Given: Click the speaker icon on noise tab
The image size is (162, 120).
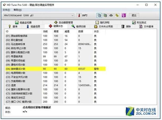Looking at the screenshot, I should click(x=56, y=22).
